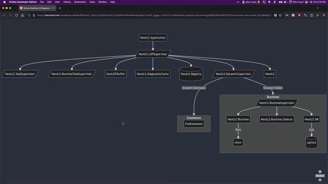Screen dimensions: 328x184
Task: Open the Edit menu
Action: [x=49, y=2]
